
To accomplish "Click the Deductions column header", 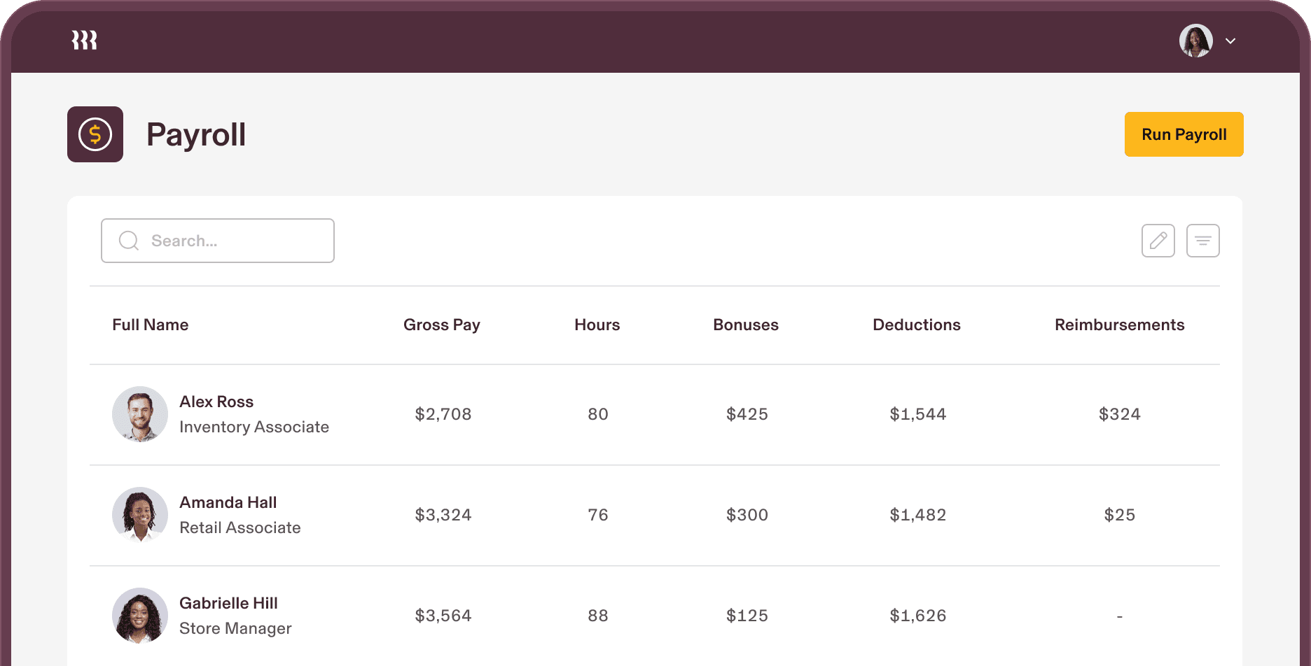I will (916, 325).
